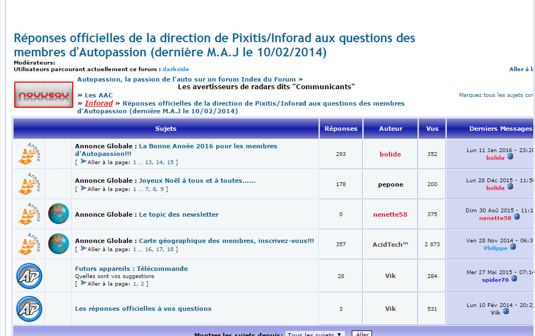Click the AP logo icon beside 'Futurs appareils : Télécommande'
Image resolution: width=535 pixels, height=336 pixels.
(30, 276)
